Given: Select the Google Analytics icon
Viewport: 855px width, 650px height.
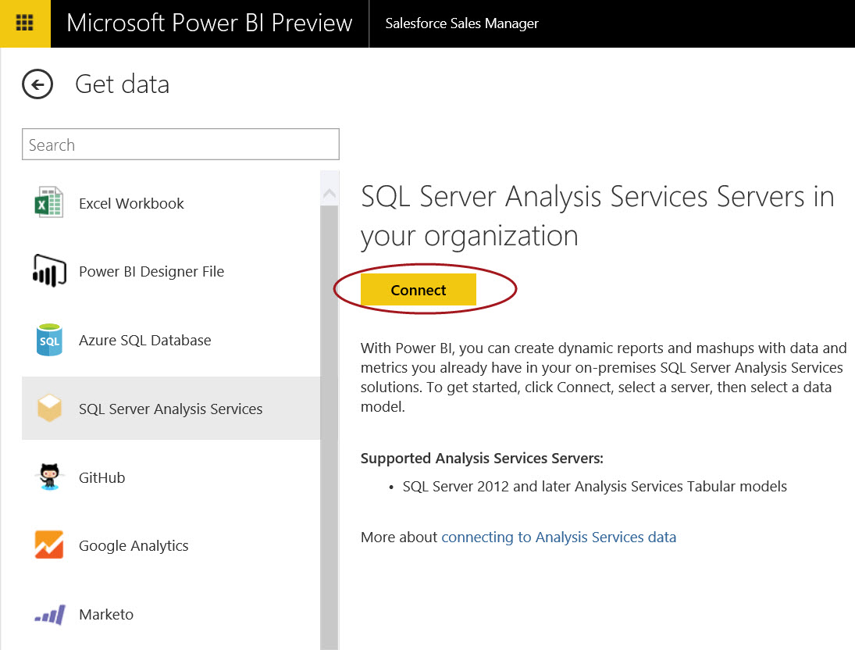Looking at the screenshot, I should pos(49,545).
